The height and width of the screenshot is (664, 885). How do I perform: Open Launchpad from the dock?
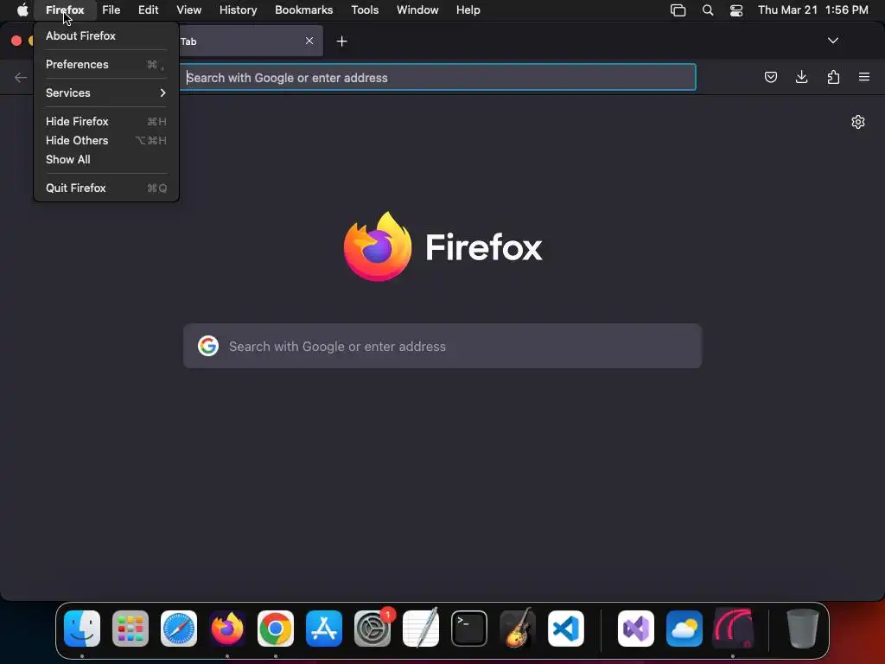coord(131,629)
